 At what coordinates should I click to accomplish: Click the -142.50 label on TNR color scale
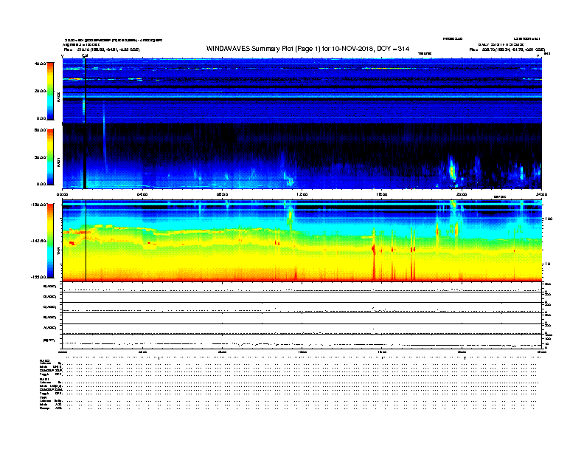click(x=39, y=241)
